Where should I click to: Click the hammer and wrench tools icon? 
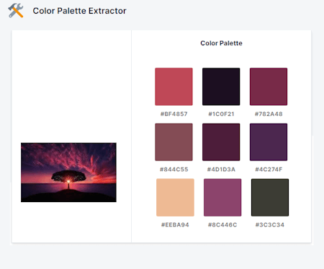click(16, 11)
